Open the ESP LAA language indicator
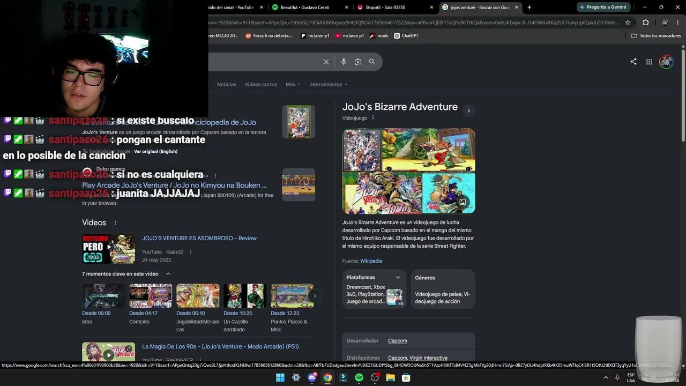The height and width of the screenshot is (386, 686). 631,377
